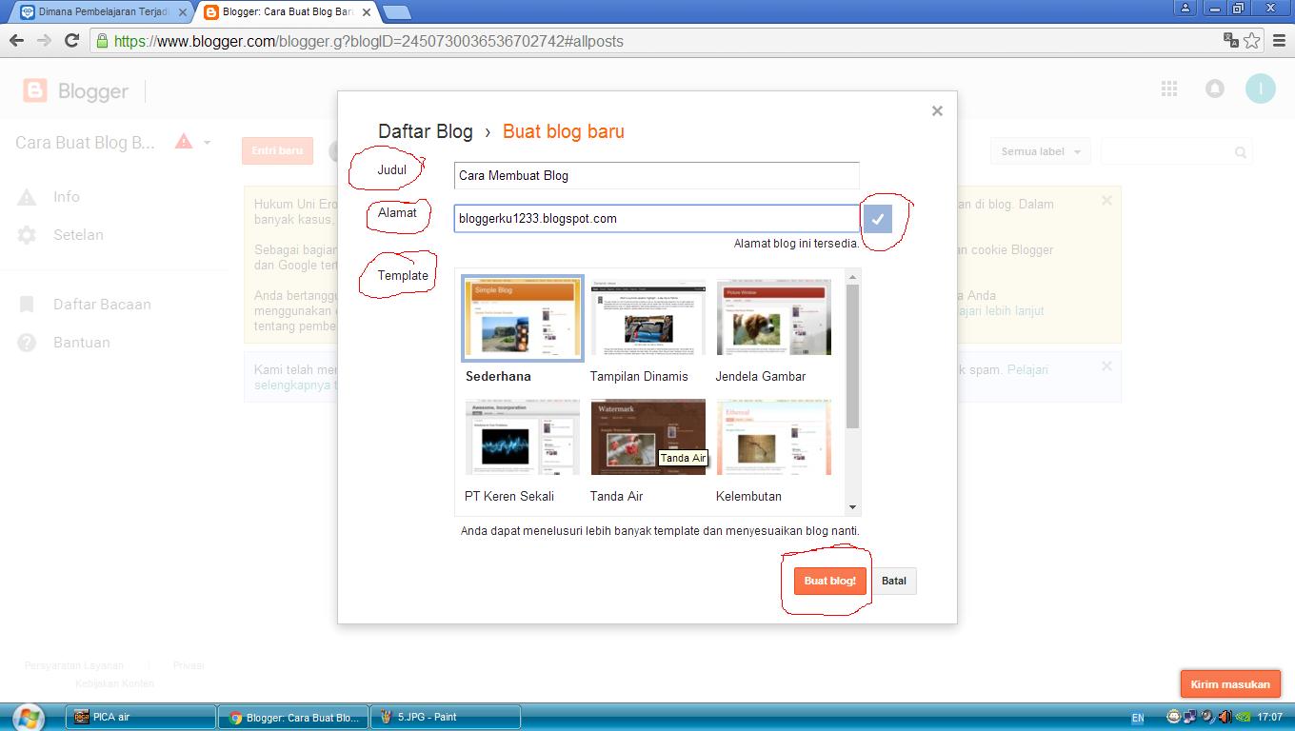Image resolution: width=1295 pixels, height=731 pixels.
Task: Bookmark this page with the star icon
Action: 1252,41
